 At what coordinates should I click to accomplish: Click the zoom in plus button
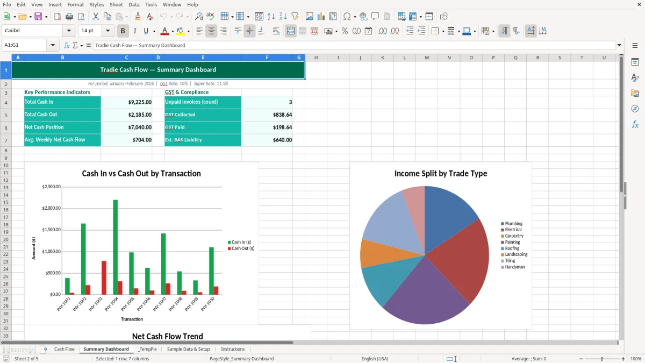coord(623,359)
